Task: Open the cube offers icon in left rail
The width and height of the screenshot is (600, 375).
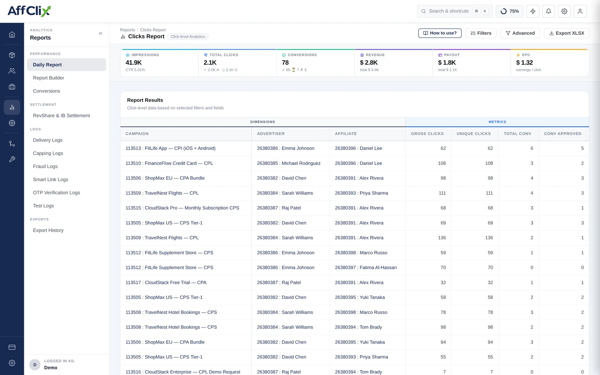Action: [x=12, y=55]
